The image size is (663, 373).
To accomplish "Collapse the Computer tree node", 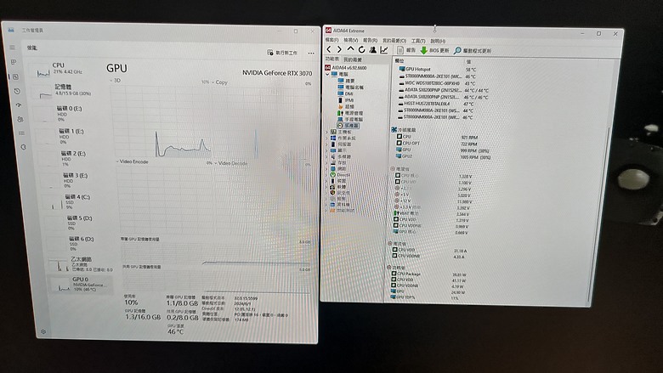I will [327, 74].
